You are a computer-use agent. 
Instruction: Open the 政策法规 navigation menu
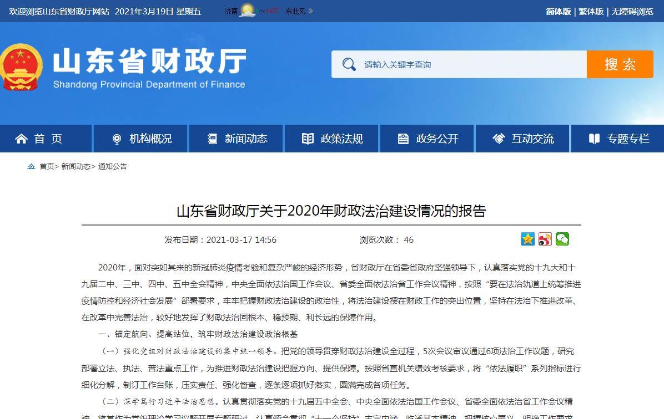pyautogui.click(x=333, y=139)
